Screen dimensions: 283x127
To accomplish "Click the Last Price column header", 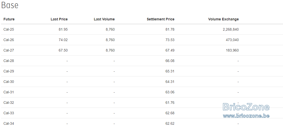I will tap(59, 19).
